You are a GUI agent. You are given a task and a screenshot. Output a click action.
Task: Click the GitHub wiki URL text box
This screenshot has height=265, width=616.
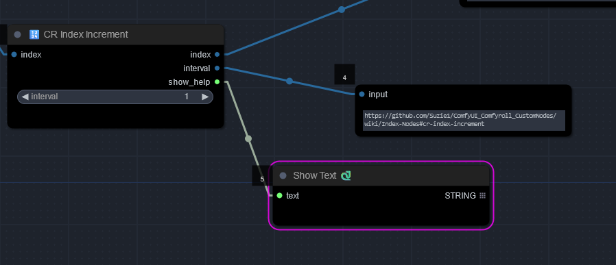pos(464,121)
